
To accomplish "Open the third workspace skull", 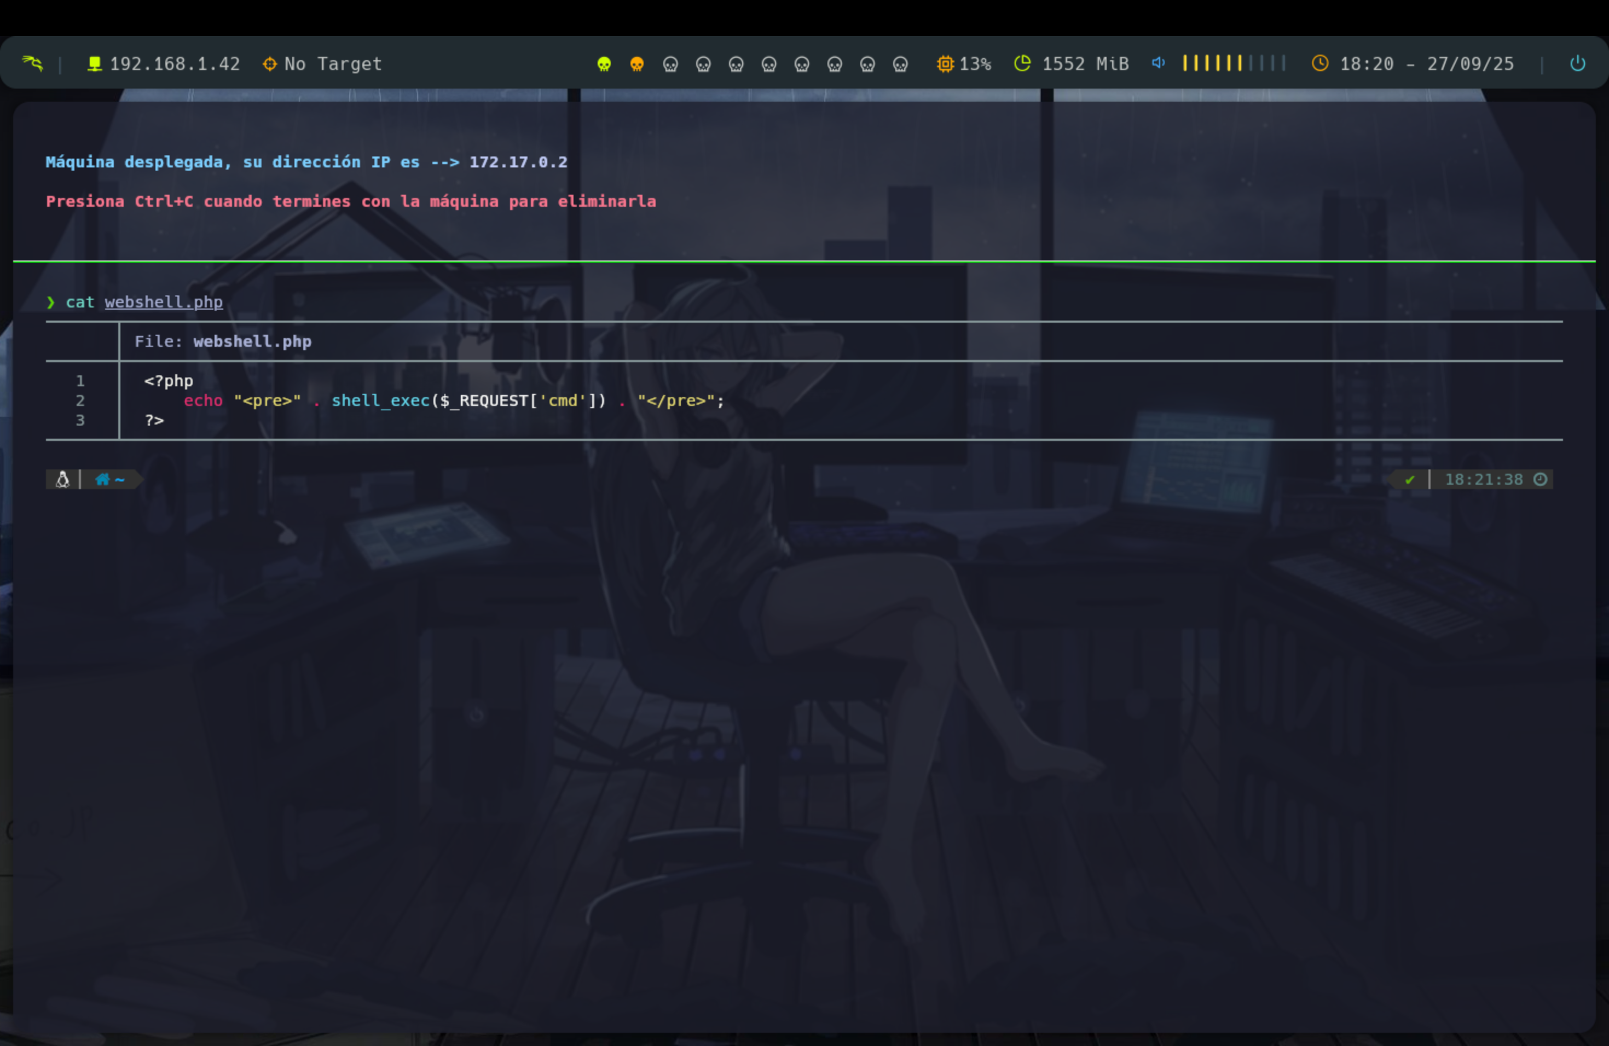I will click(x=670, y=64).
